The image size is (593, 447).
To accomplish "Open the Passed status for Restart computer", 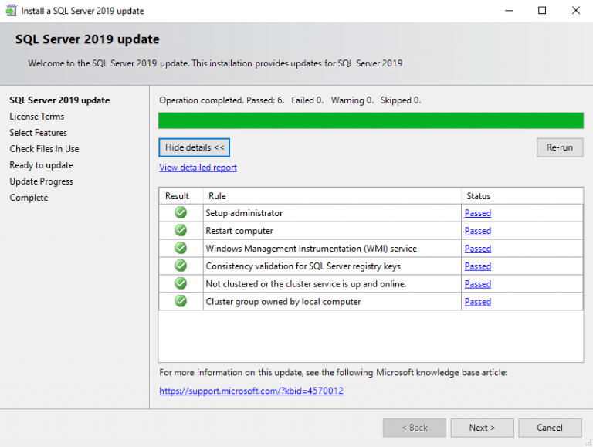I will 477,231.
